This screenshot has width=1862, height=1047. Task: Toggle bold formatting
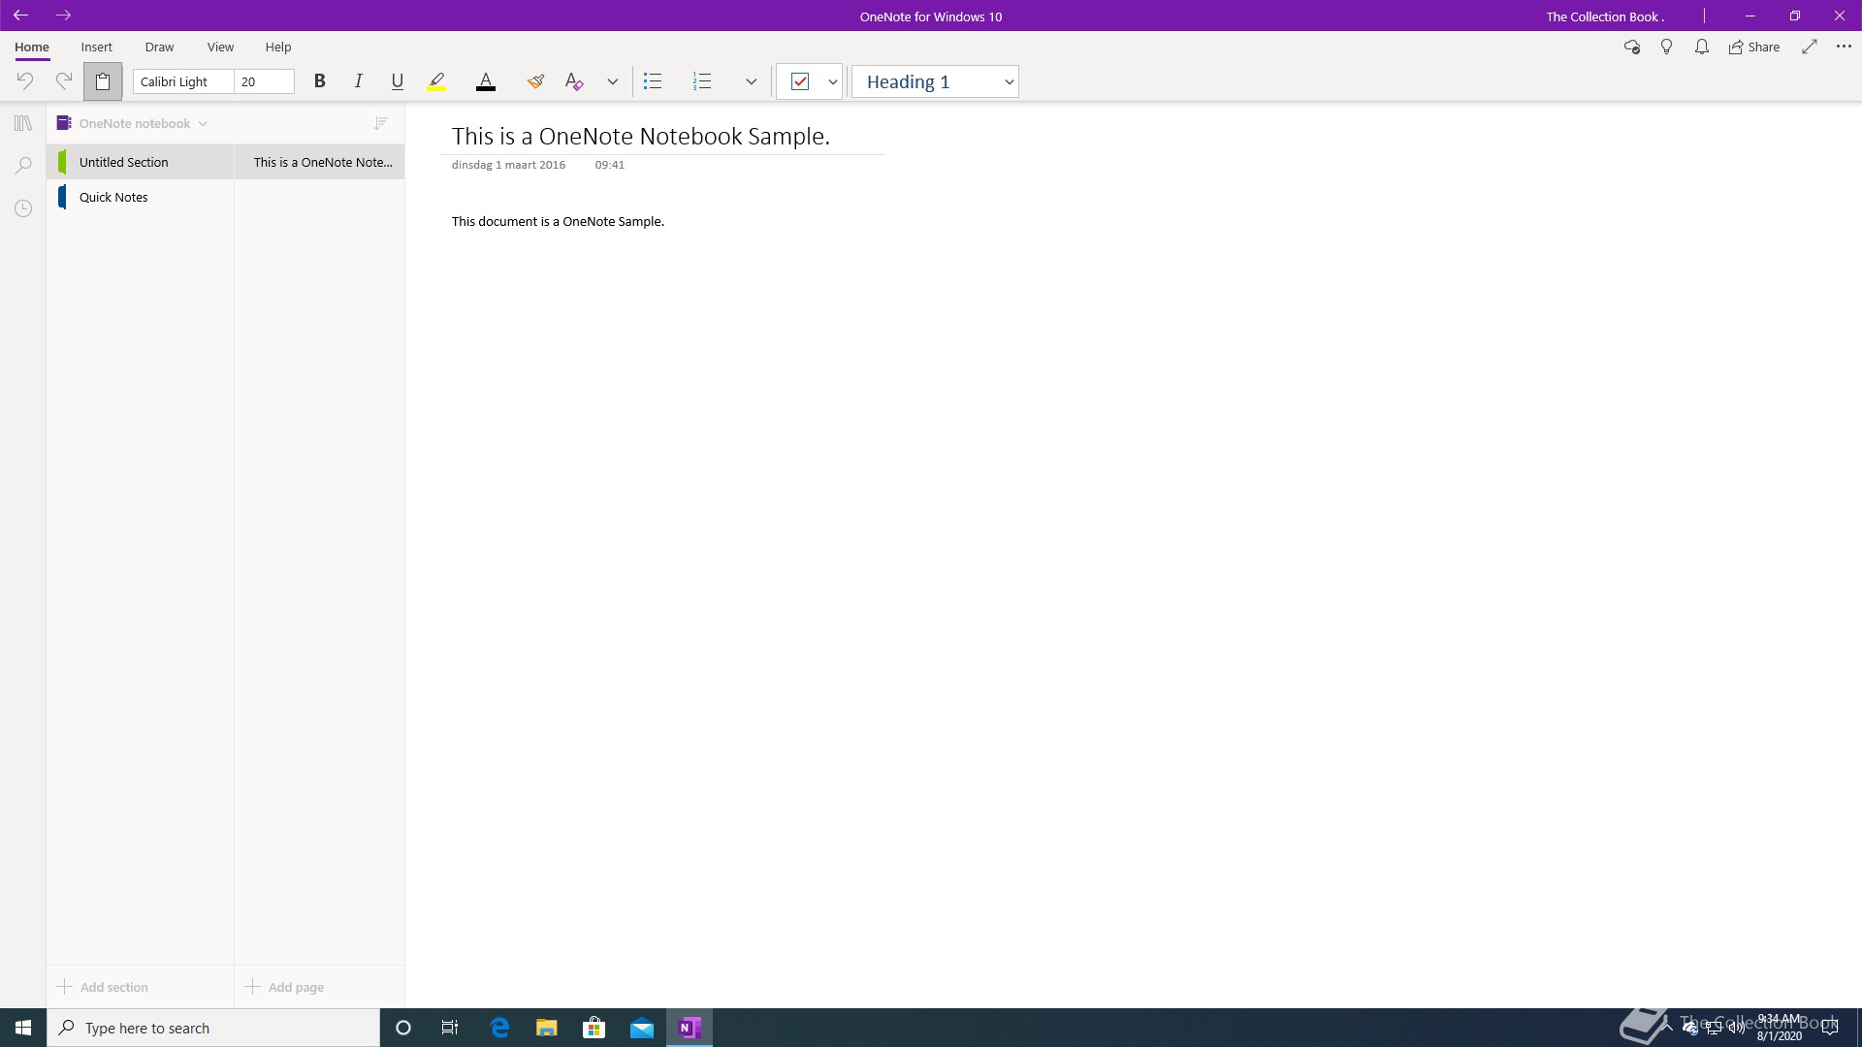(x=319, y=82)
